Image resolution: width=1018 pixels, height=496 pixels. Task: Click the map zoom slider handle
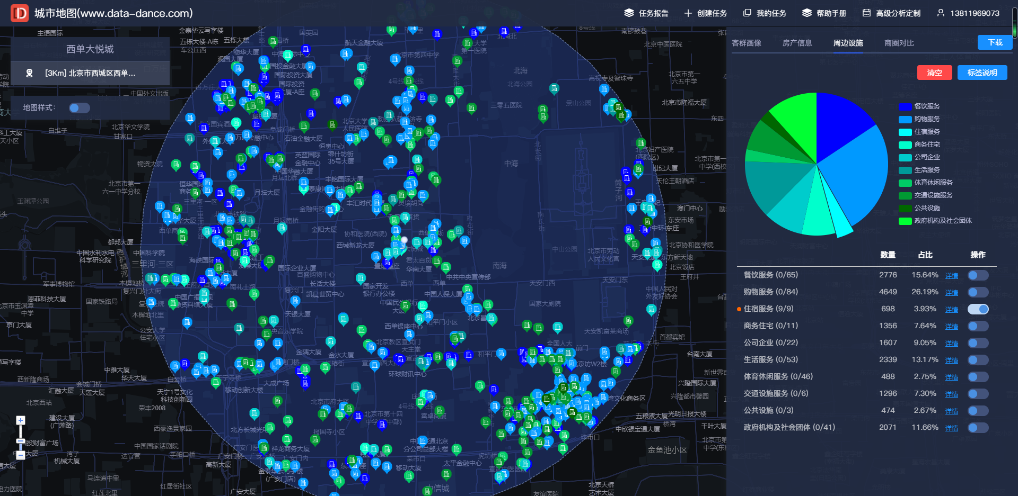click(21, 441)
